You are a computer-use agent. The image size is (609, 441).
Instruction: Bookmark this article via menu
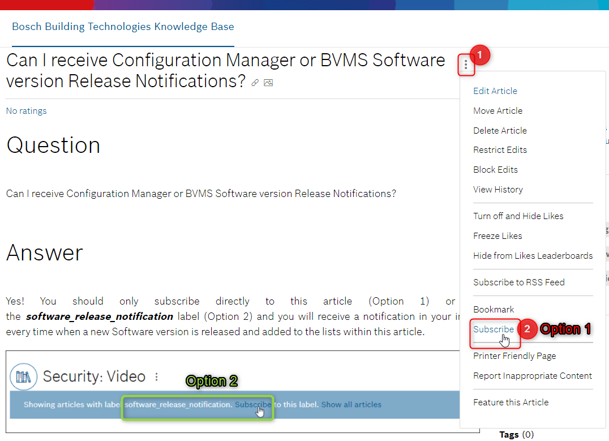tap(494, 309)
